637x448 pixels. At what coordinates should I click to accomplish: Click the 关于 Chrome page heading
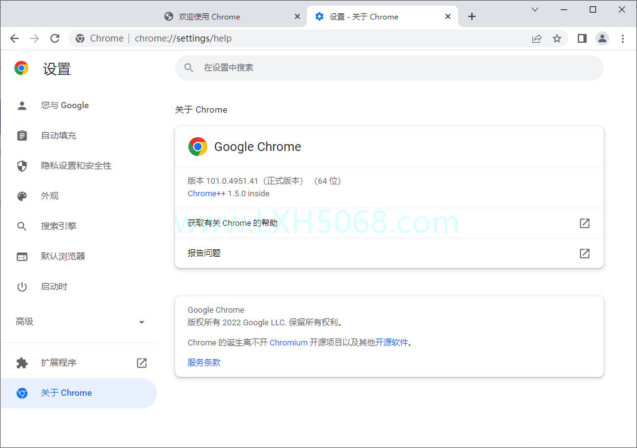coord(201,109)
